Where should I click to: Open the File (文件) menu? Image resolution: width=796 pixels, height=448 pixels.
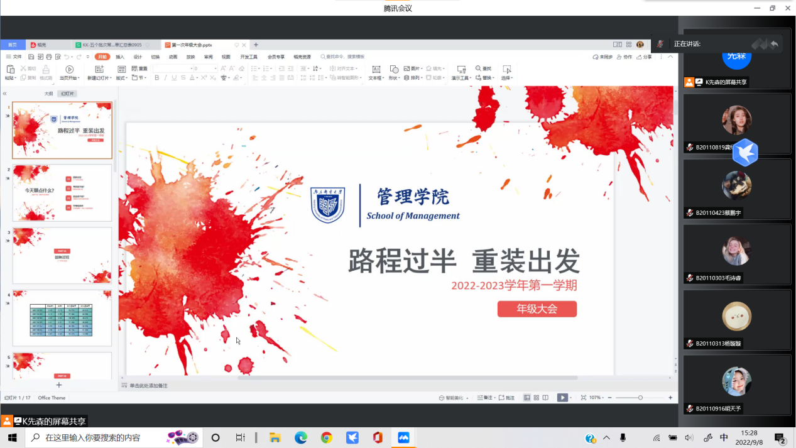tap(14, 57)
